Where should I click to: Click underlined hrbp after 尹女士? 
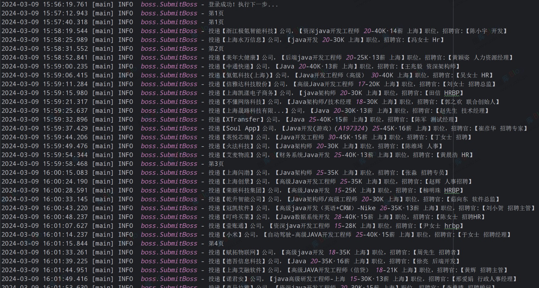(x=452, y=226)
